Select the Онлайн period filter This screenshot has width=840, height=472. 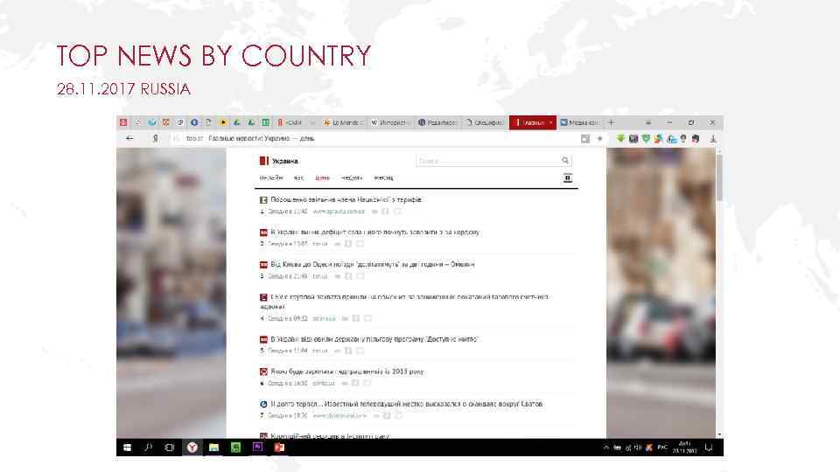[x=271, y=177]
